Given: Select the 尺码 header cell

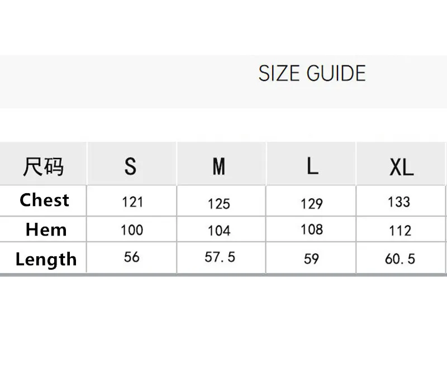Looking at the screenshot, I should [43, 166].
